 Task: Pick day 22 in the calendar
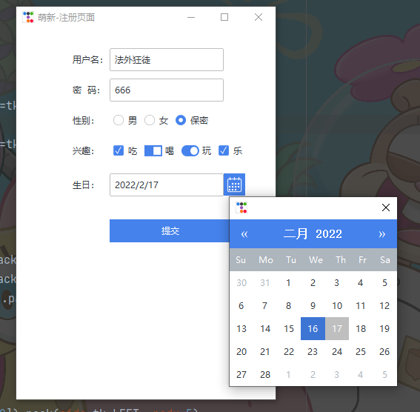click(x=289, y=351)
